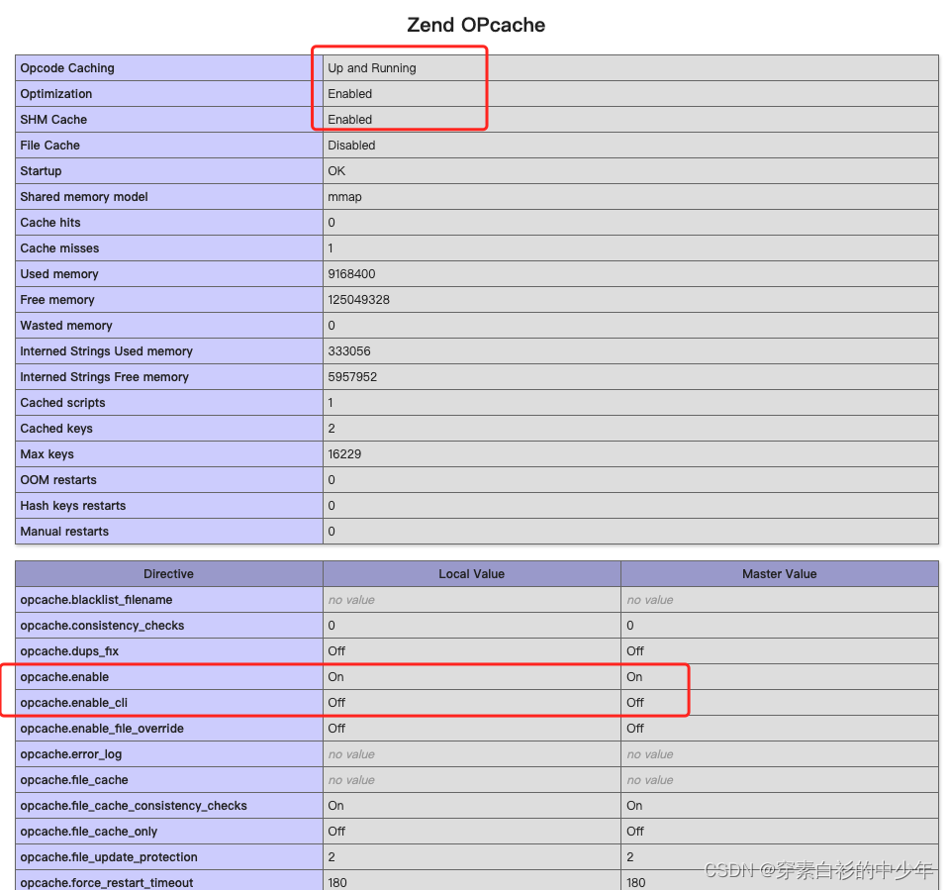Select the Directive column header
This screenshot has width=949, height=890.
pos(168,573)
